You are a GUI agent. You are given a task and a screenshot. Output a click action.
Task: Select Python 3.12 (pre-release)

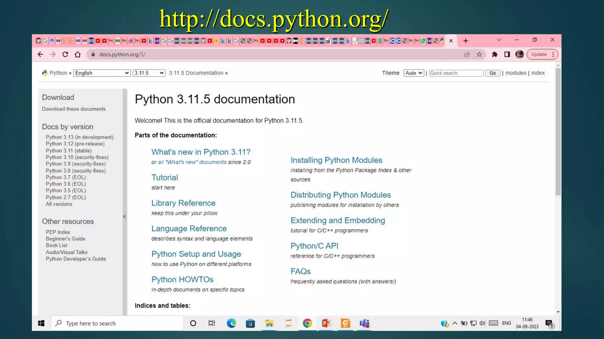coord(75,144)
